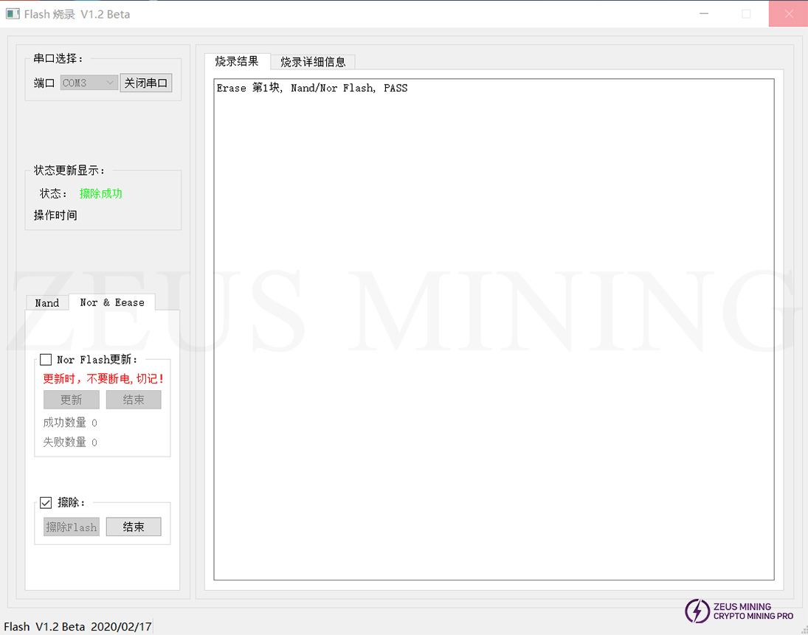Enable the Nor Flash更新 checkbox
This screenshot has width=808, height=635.
[x=46, y=360]
